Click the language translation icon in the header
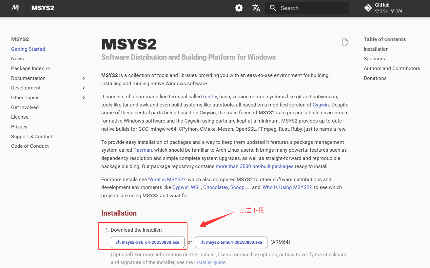Viewport: 430px width, 268px height. (256, 8)
